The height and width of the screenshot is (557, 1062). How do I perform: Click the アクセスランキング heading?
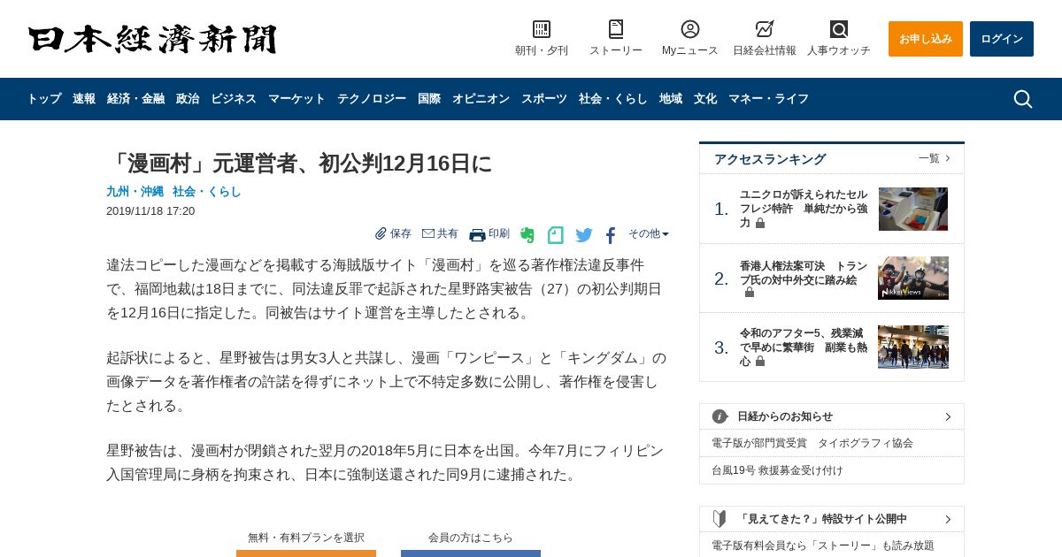coord(770,159)
